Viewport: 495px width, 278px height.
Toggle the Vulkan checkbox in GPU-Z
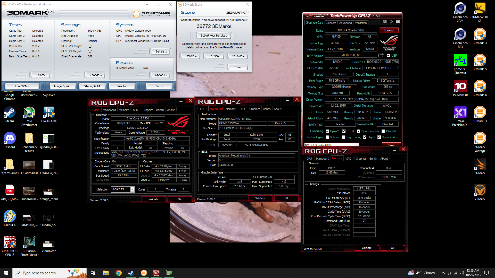coord(327,137)
